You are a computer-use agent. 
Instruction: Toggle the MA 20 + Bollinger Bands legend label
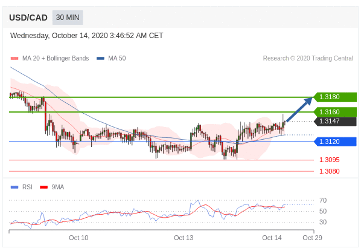(x=56, y=58)
